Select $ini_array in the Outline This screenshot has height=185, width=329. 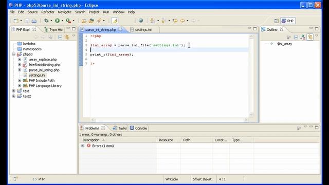click(284, 44)
